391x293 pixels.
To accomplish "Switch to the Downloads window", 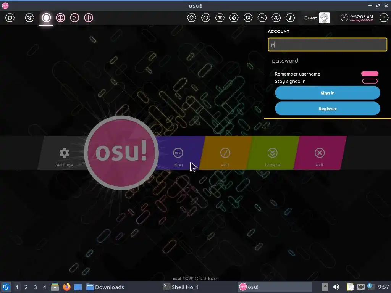I will pyautogui.click(x=105, y=287).
